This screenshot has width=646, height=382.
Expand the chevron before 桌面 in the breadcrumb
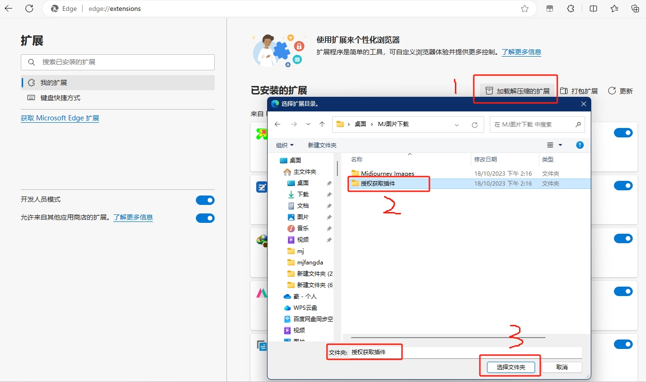349,124
